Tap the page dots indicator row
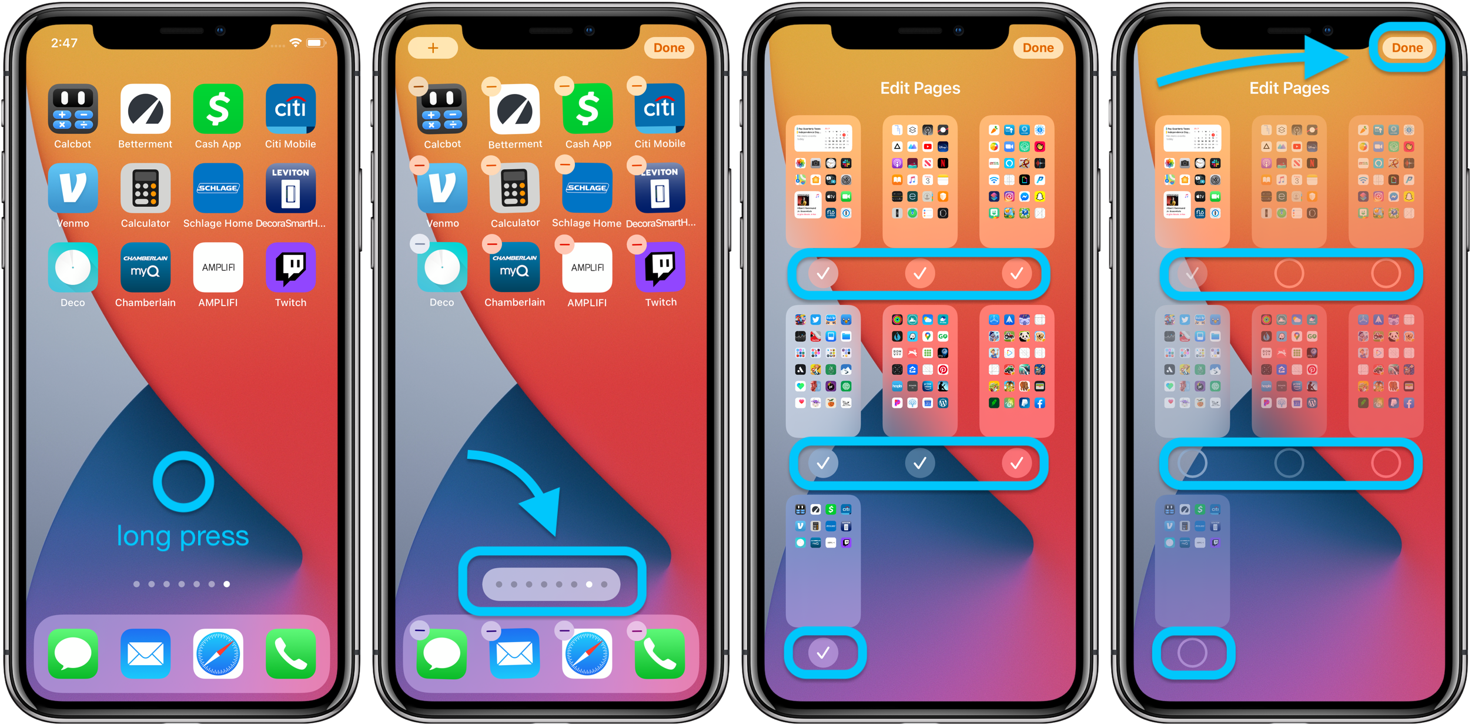Viewport: 1472px width, 725px height. coord(551,582)
